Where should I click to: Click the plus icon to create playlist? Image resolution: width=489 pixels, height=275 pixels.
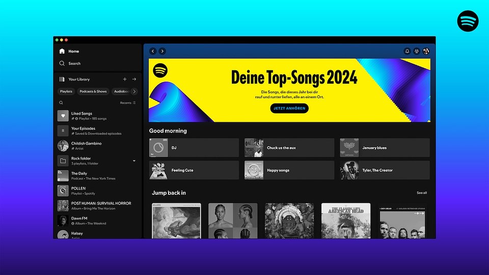coord(125,79)
